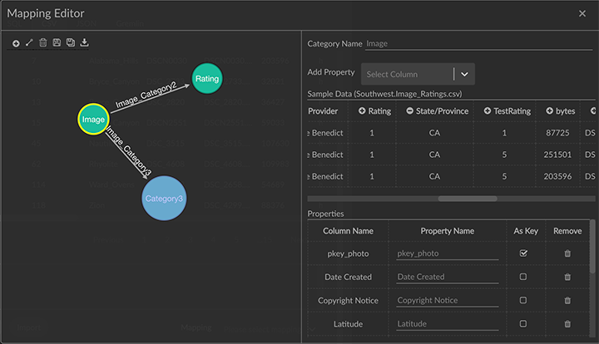Add the Rating column via plus icon

point(362,111)
